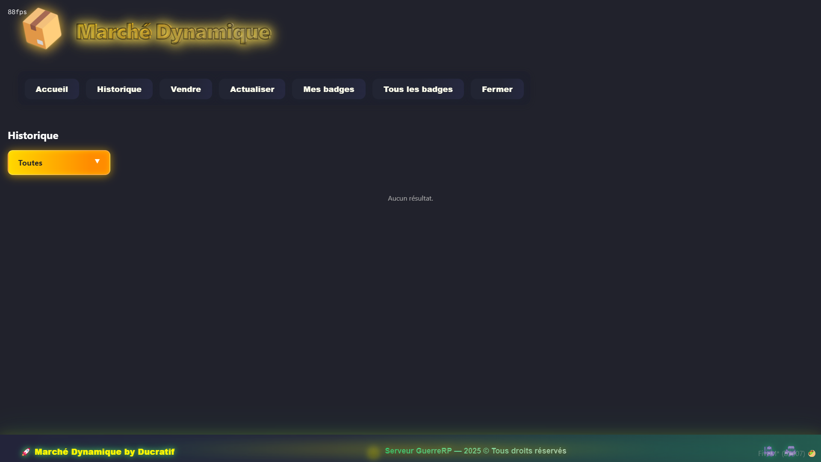Viewport: 821px width, 462px height.
Task: Show Tous les badges
Action: click(418, 89)
